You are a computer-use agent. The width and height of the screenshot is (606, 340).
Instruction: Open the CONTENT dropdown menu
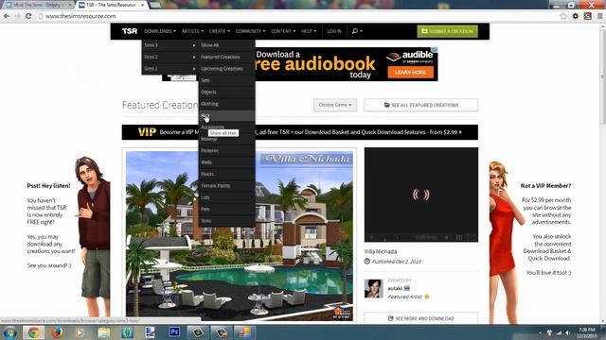point(283,31)
